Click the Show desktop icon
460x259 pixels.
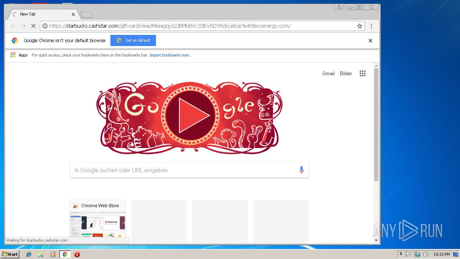[x=456, y=254]
